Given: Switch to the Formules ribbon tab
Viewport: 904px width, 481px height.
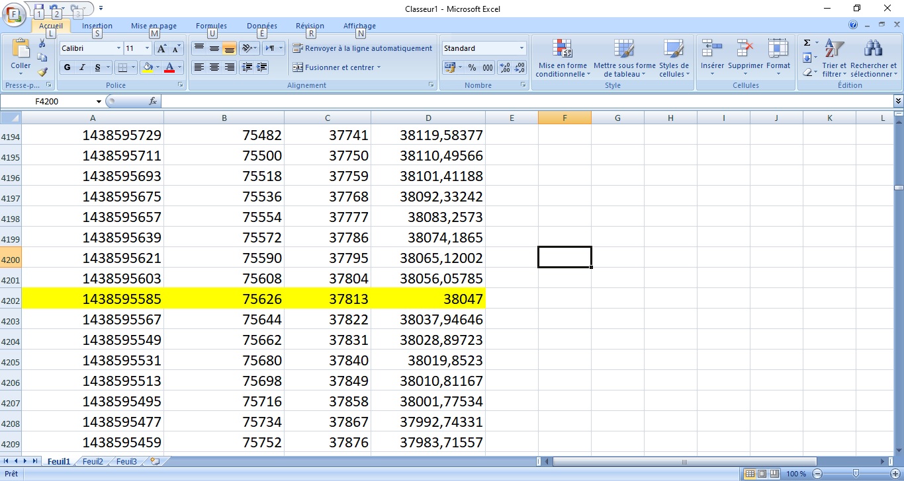Looking at the screenshot, I should coord(211,26).
